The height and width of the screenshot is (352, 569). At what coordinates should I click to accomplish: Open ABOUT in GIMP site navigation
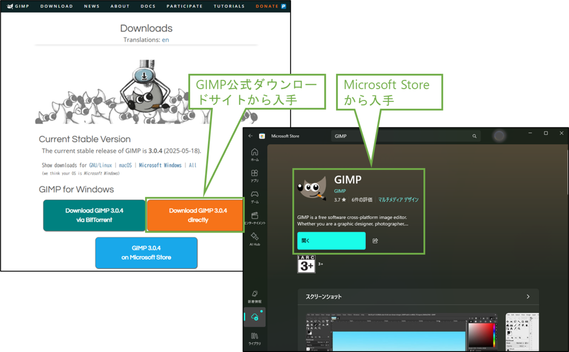coord(120,6)
